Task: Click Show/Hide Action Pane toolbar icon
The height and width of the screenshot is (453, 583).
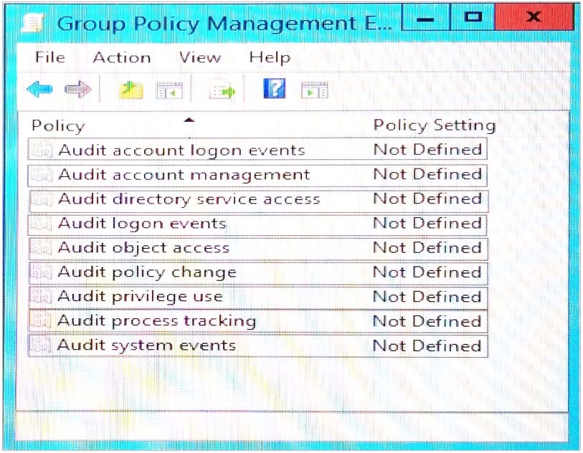Action: click(x=315, y=90)
